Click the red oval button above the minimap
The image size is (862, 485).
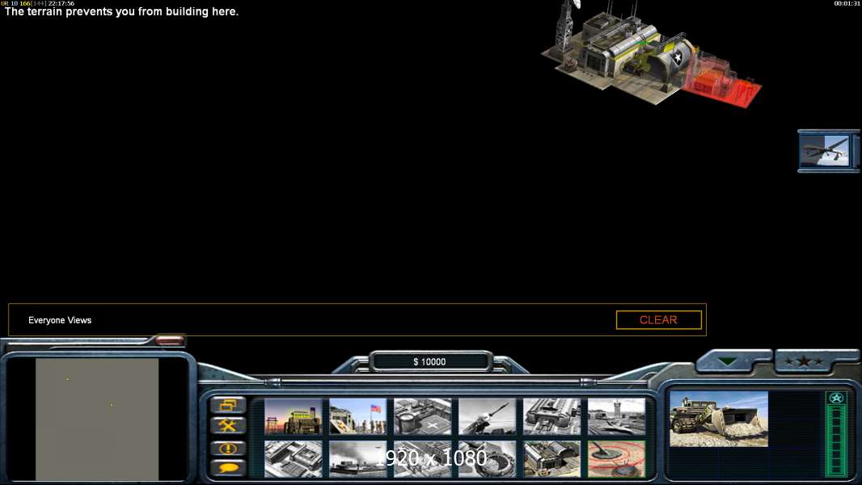tap(169, 341)
